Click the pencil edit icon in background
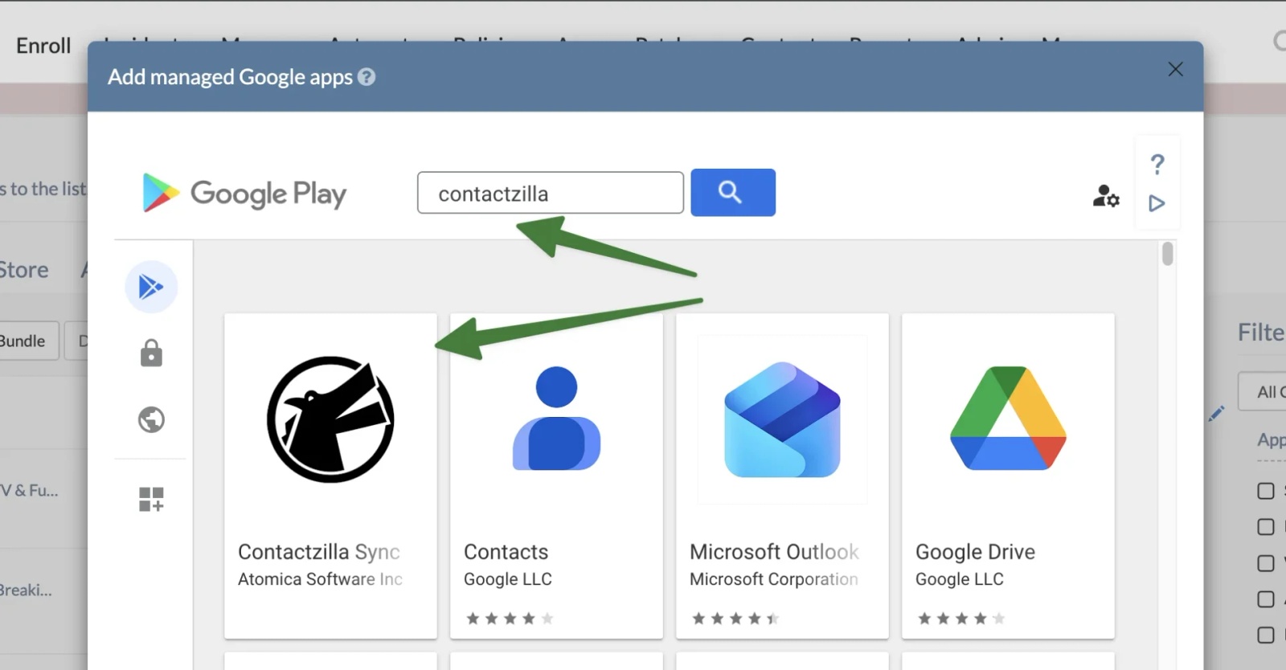This screenshot has width=1286, height=670. pyautogui.click(x=1216, y=414)
